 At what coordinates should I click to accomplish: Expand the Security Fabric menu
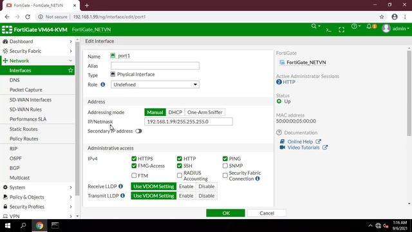tap(37, 51)
